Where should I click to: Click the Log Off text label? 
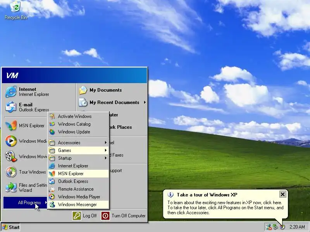(x=90, y=216)
